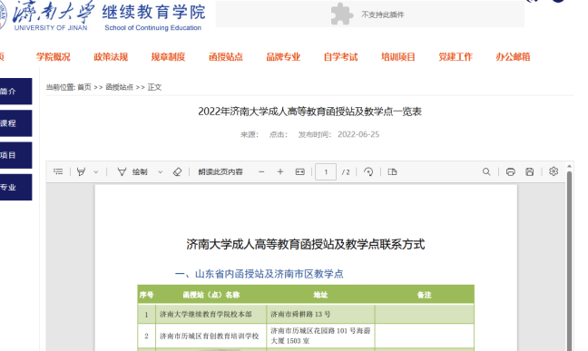Click the scrollbar up arrow

click(x=569, y=166)
